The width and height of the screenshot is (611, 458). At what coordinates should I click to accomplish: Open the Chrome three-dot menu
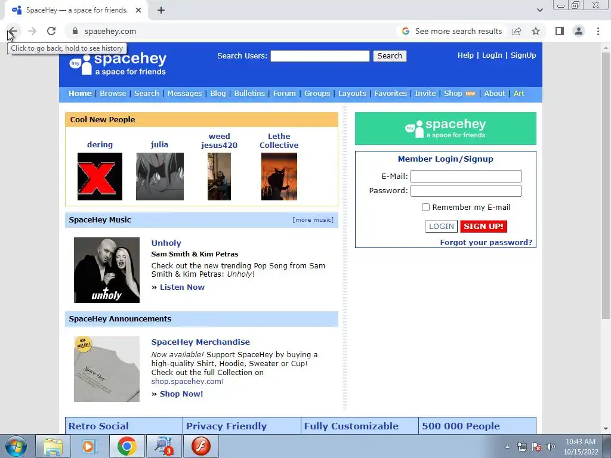[598, 31]
